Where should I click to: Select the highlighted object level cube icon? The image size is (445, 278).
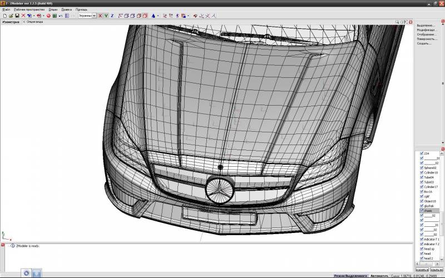145,16
